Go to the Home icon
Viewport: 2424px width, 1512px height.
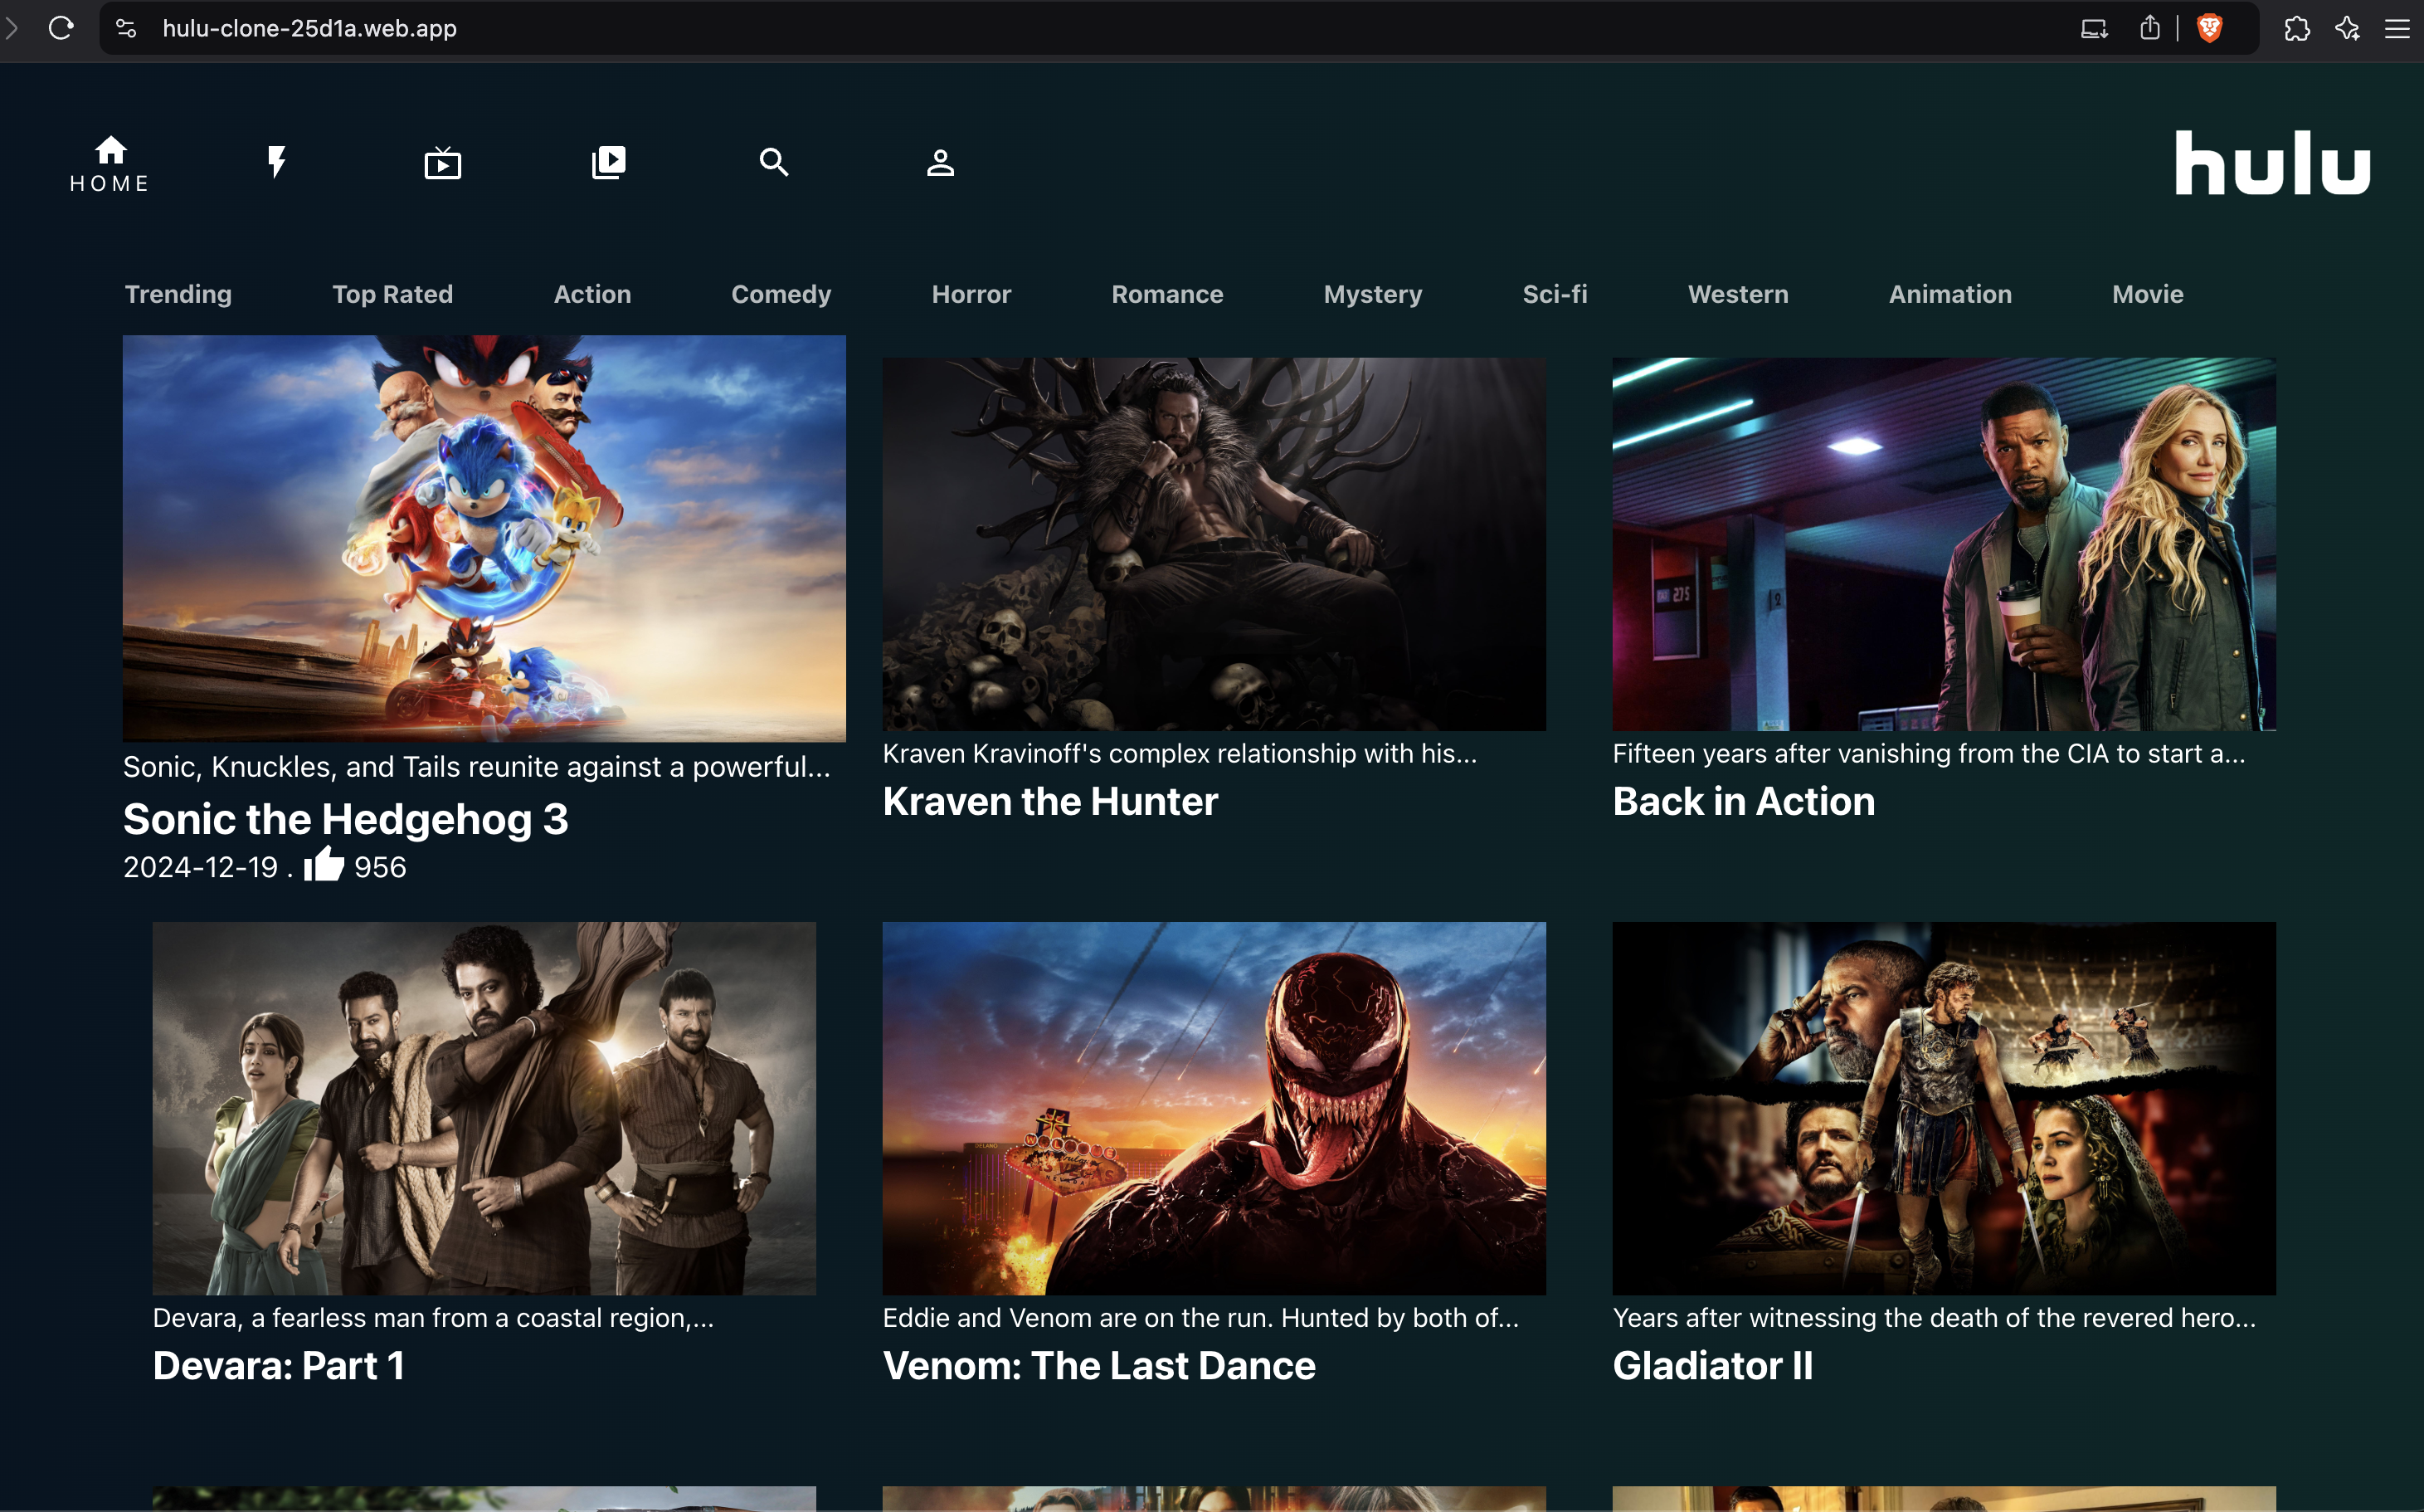pyautogui.click(x=110, y=151)
